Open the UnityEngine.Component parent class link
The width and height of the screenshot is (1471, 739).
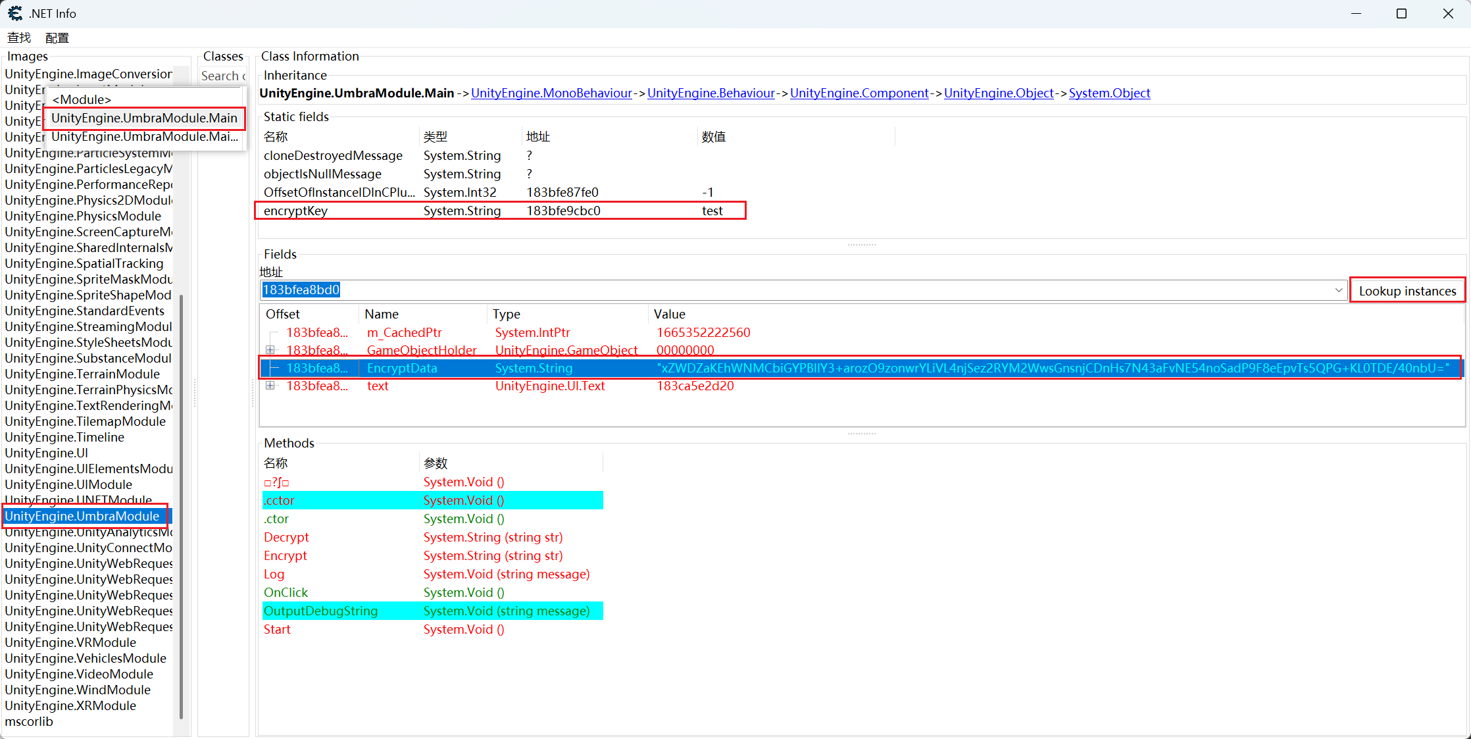[x=859, y=93]
